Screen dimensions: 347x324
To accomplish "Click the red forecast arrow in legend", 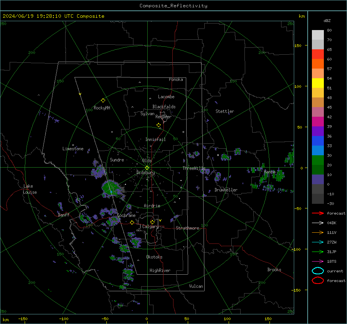I will 318,213.
